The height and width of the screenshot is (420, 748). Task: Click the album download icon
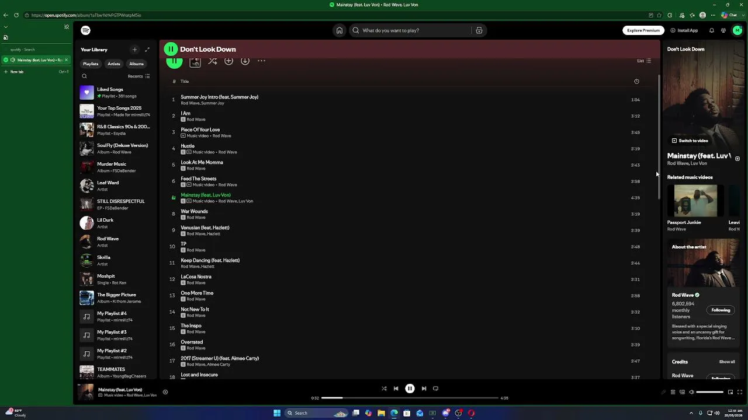[x=245, y=61]
